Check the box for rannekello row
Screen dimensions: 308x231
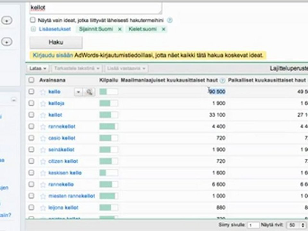click(x=31, y=184)
